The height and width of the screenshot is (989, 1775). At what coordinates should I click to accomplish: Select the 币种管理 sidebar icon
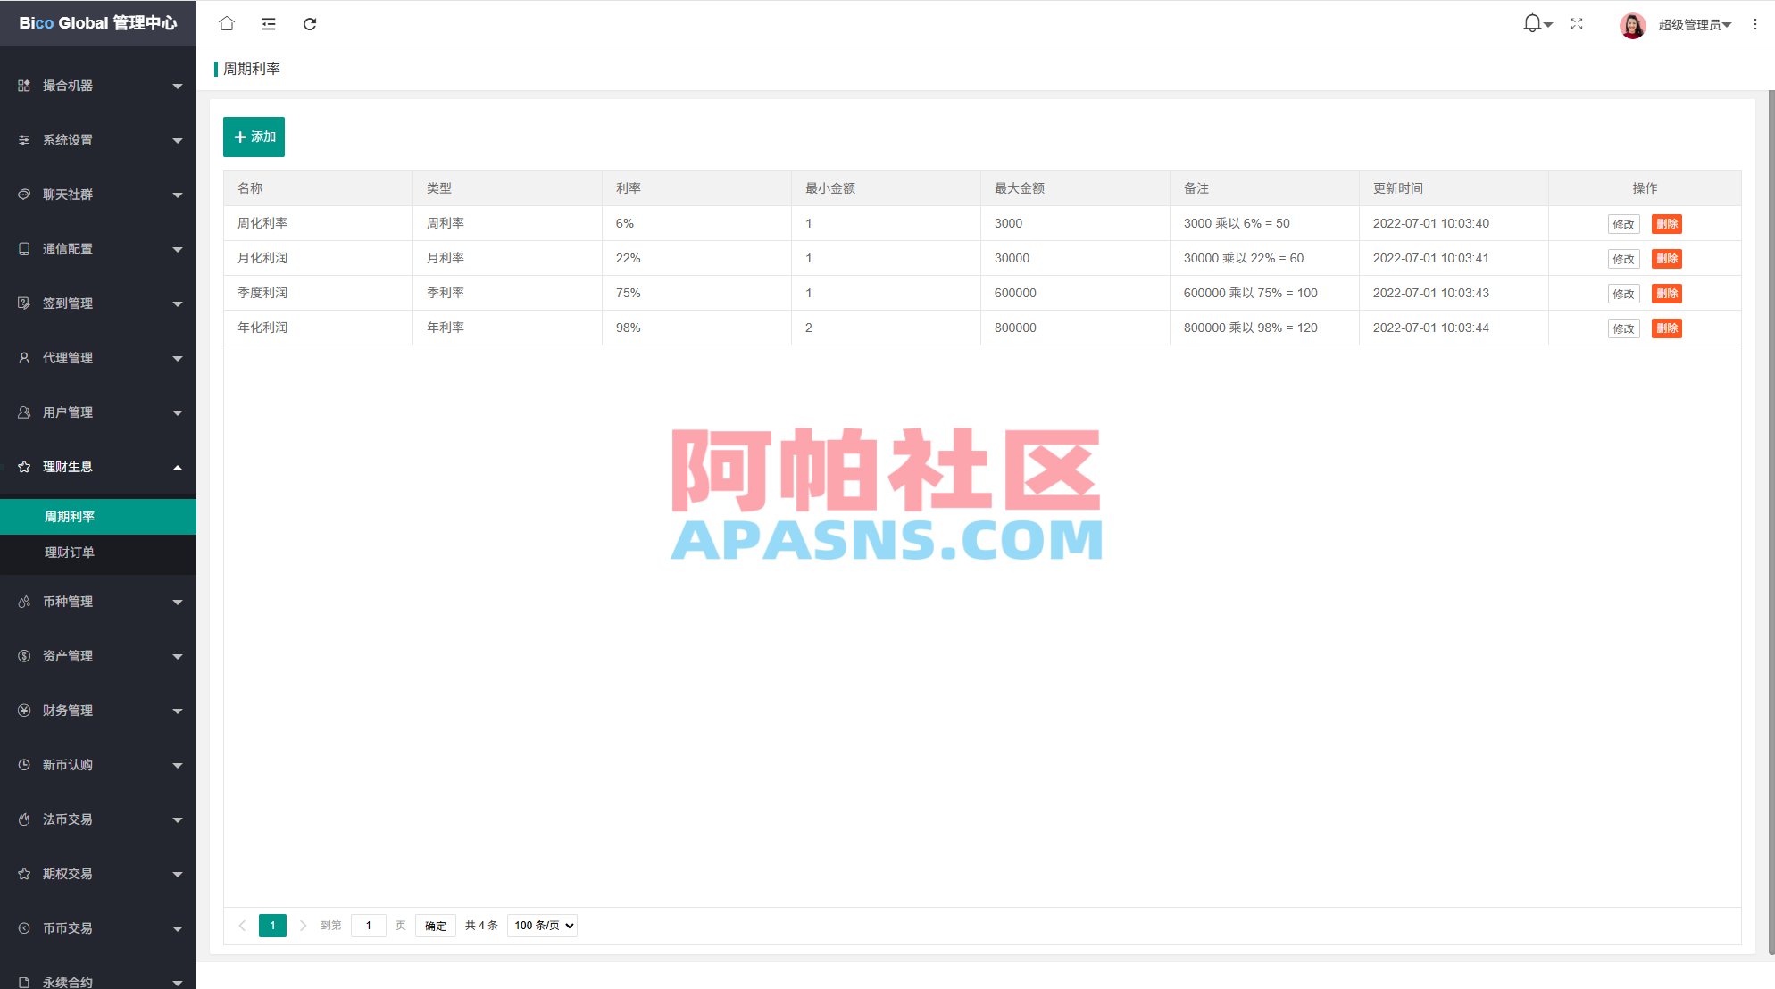[x=23, y=602]
